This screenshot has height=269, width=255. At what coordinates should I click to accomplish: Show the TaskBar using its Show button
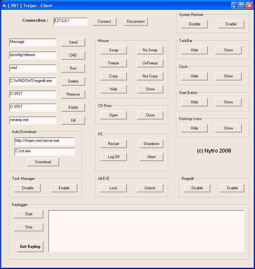coord(228,50)
